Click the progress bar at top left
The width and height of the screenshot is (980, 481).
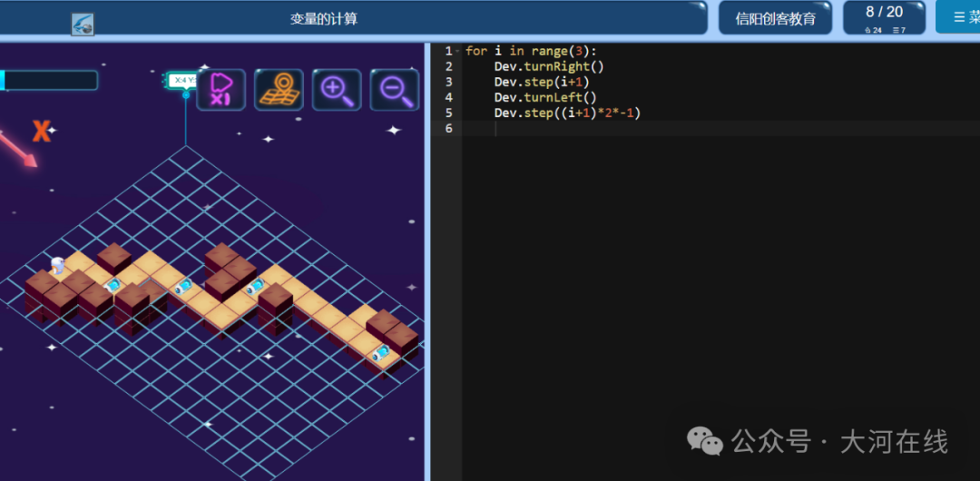(49, 80)
